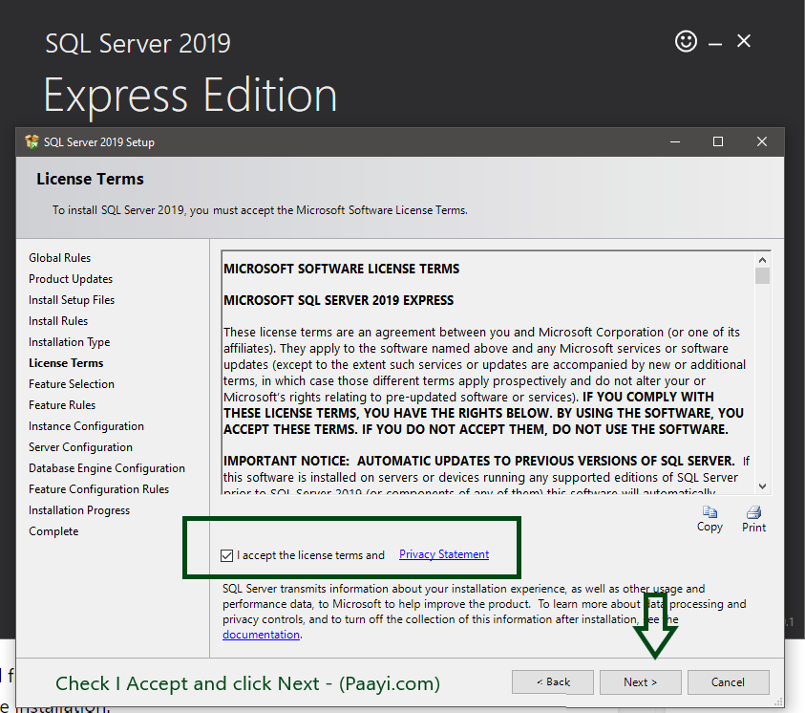805x713 pixels.
Task: Select Database Engine Configuration step
Action: (106, 467)
